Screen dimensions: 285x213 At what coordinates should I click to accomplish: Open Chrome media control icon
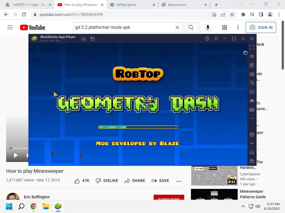[252, 14]
